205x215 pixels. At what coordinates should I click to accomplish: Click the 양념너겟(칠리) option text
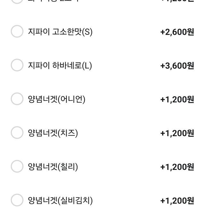53,167
